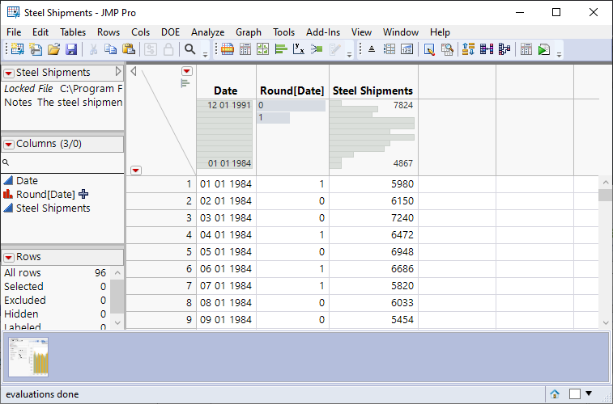Image resolution: width=613 pixels, height=404 pixels.
Task: Click the Sort table arrows icon
Action: coord(468,49)
